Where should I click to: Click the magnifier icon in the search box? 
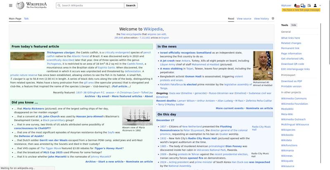59,6
